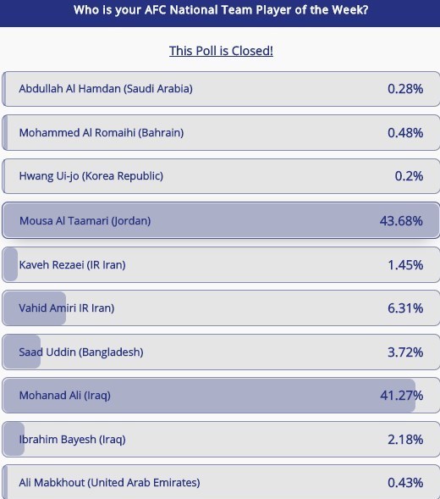440x499 pixels.
Task: Click the 0.2% result for Hwang Ui-jo
Action: click(409, 176)
